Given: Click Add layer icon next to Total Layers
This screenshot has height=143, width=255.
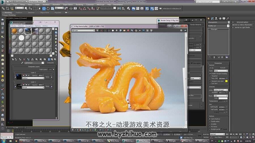Looking at the screenshot, I should tap(54, 70).
